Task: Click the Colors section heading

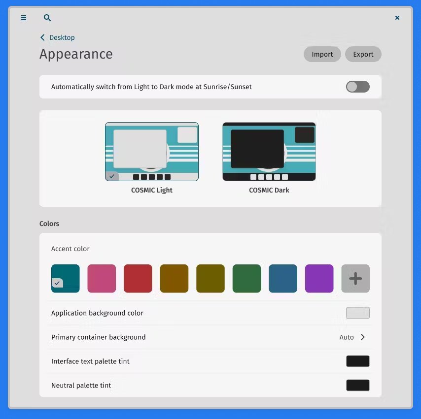Action: pos(49,224)
